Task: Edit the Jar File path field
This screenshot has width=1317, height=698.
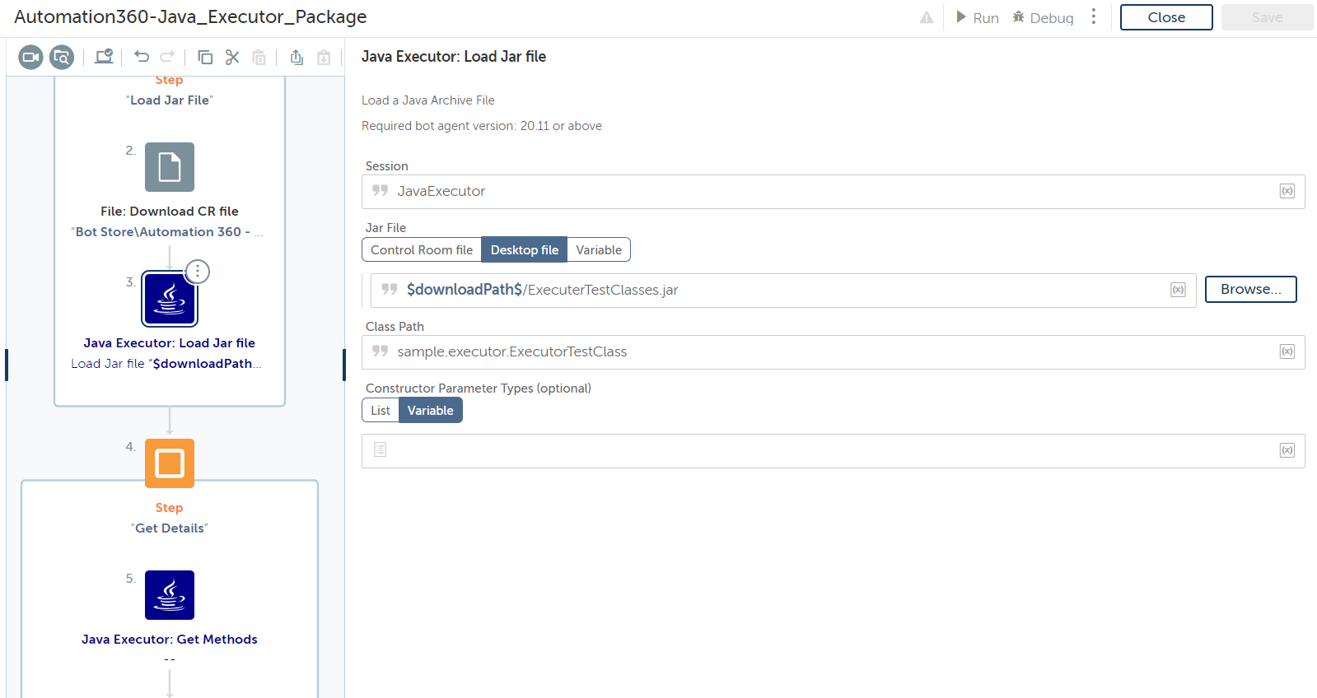Action: click(x=782, y=291)
